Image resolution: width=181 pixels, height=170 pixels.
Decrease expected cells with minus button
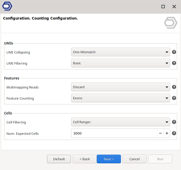[160, 133]
